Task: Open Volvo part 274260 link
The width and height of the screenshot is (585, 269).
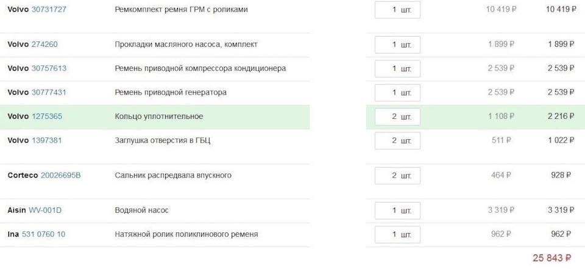Action: (44, 45)
